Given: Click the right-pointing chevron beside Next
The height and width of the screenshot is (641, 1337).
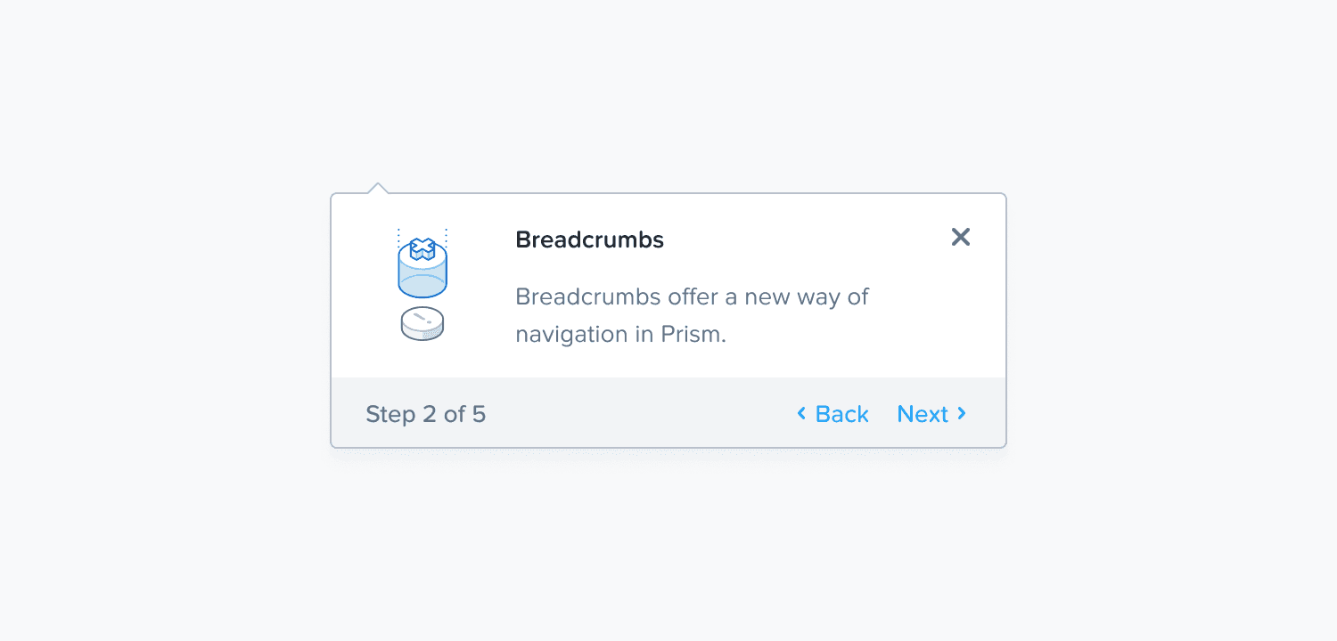Looking at the screenshot, I should tap(962, 413).
